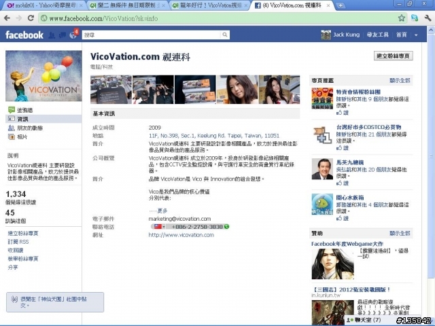The image size is (435, 326).
Task: Close the 龍年好行 VicoVation tab
Action: [x=246, y=5]
